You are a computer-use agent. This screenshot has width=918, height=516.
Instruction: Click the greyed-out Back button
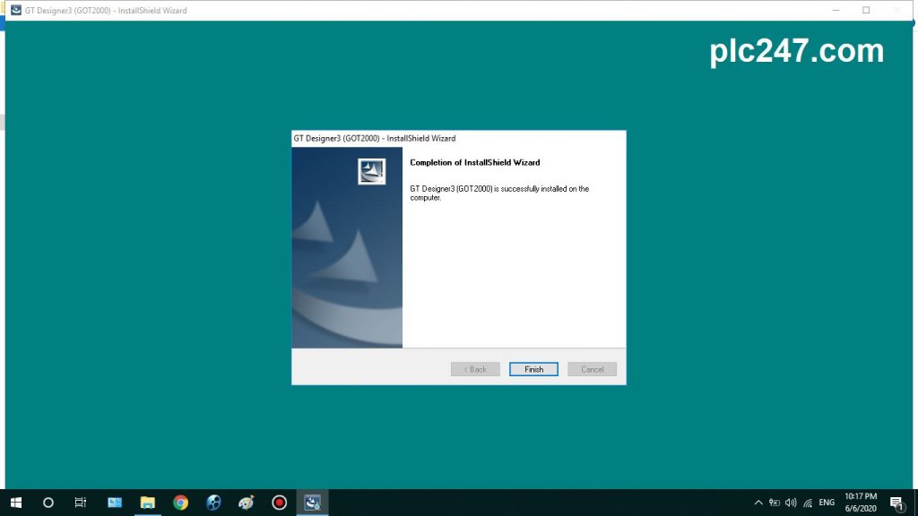coord(475,369)
